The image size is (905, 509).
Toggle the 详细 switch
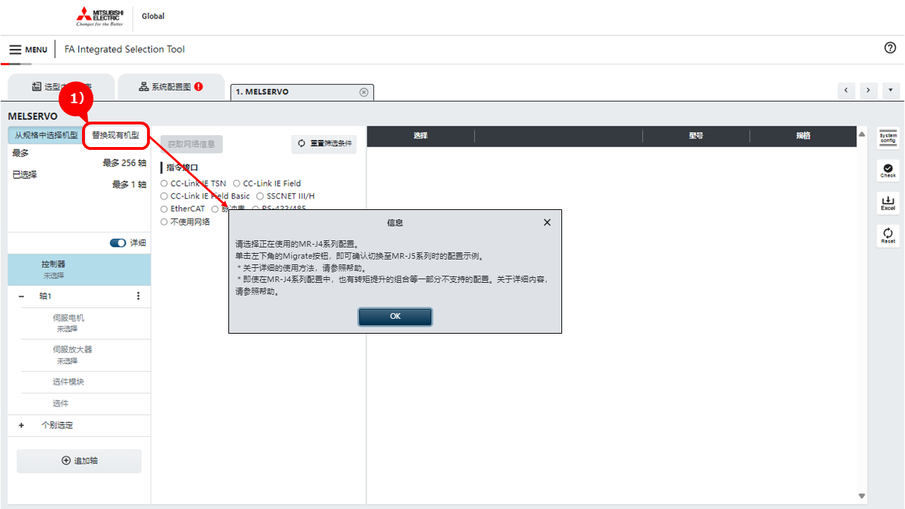click(118, 243)
